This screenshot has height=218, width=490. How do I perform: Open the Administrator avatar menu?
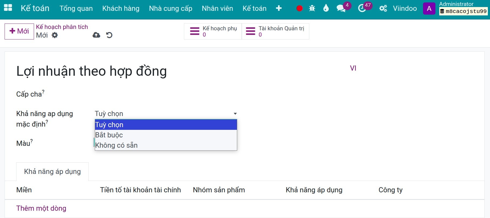(x=429, y=8)
